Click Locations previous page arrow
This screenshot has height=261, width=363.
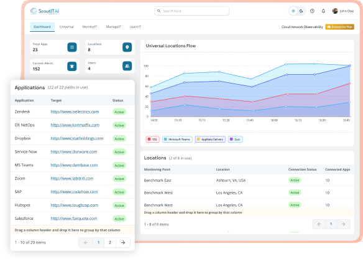pos(319,224)
